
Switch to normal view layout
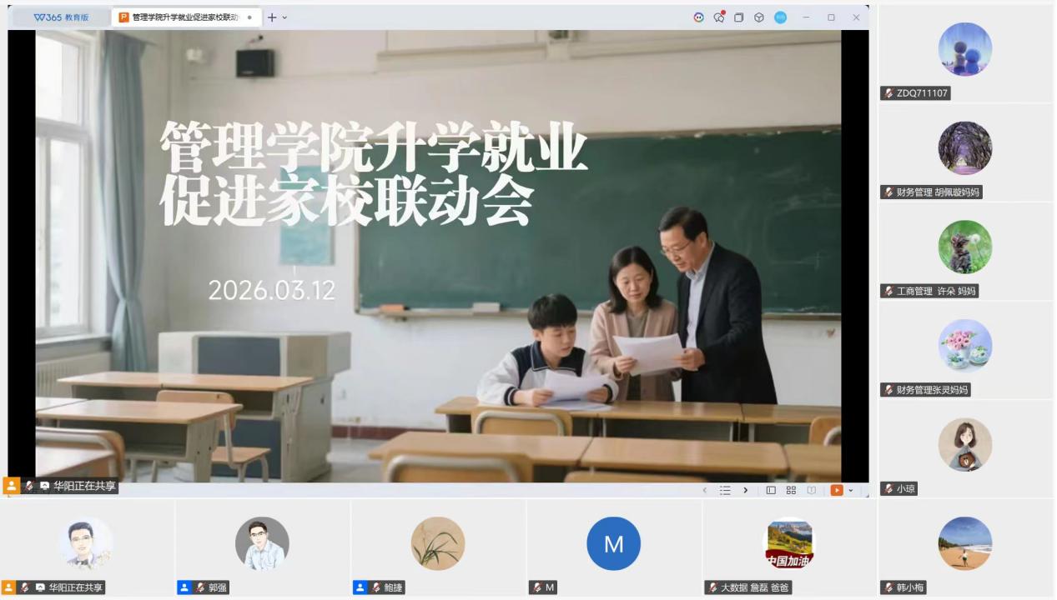click(x=771, y=490)
